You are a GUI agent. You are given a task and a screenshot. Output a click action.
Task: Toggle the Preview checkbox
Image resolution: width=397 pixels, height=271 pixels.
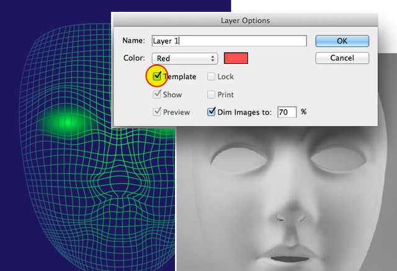[157, 112]
